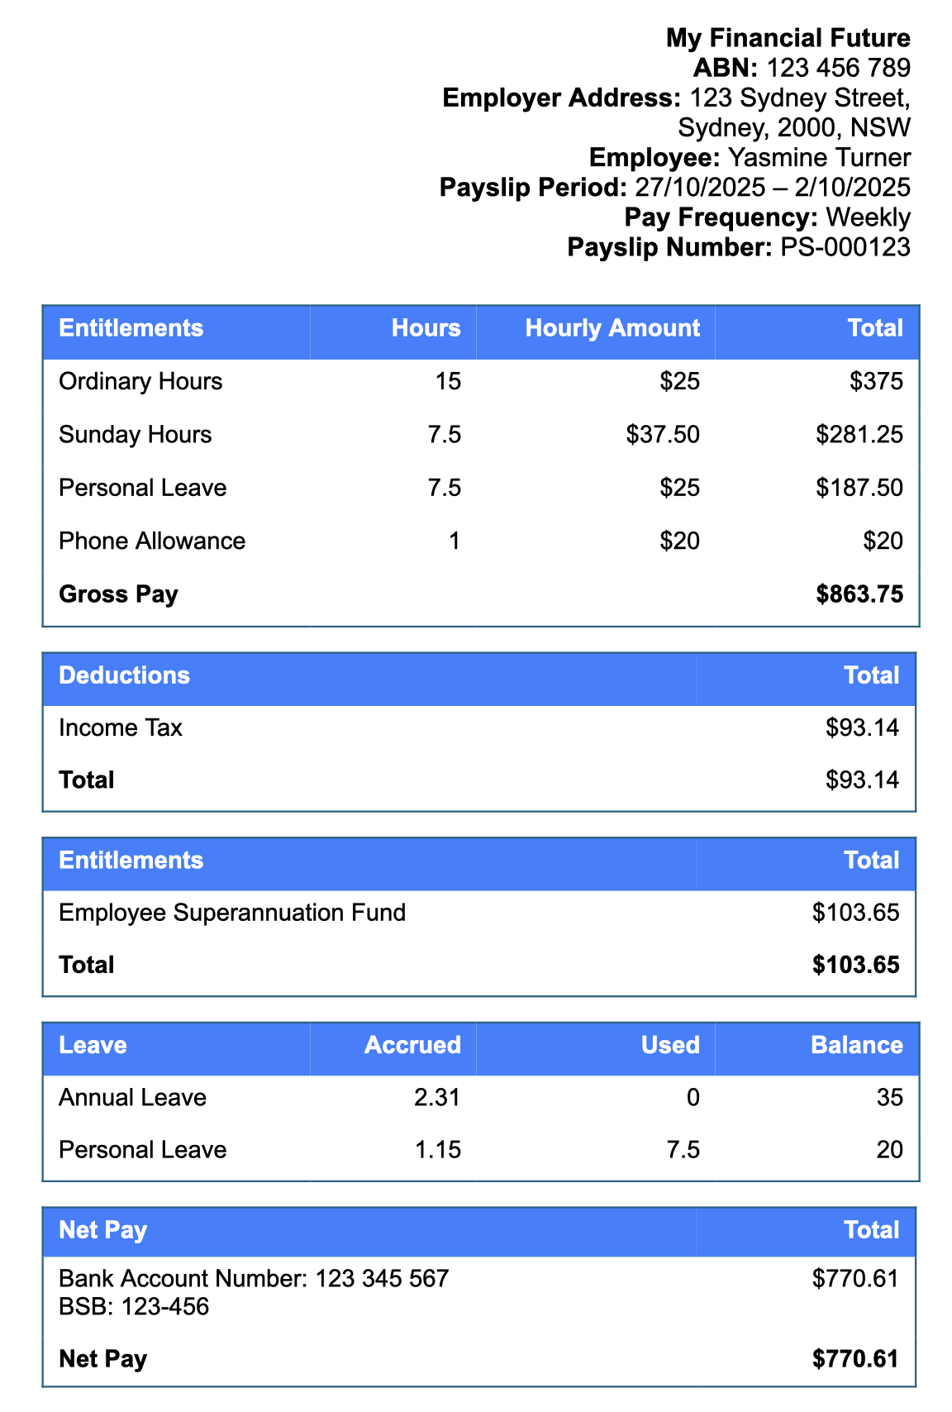Screen dimensions: 952x1412
Task: Click the payslip number PS-000123
Action: (x=845, y=246)
